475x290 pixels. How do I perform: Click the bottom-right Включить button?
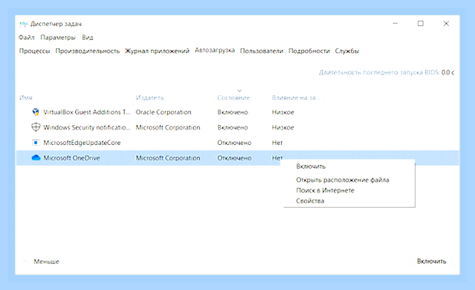coord(431,261)
